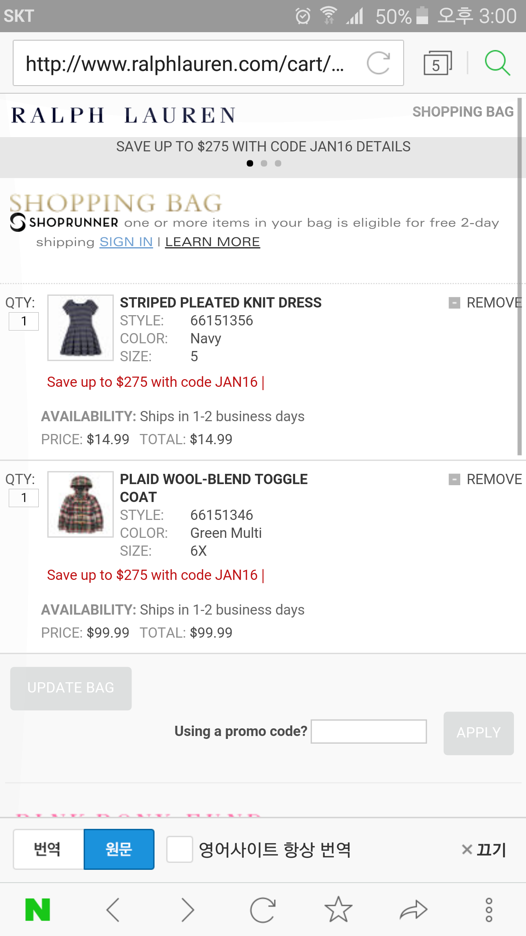Open the three-dot more options menu

tap(489, 910)
